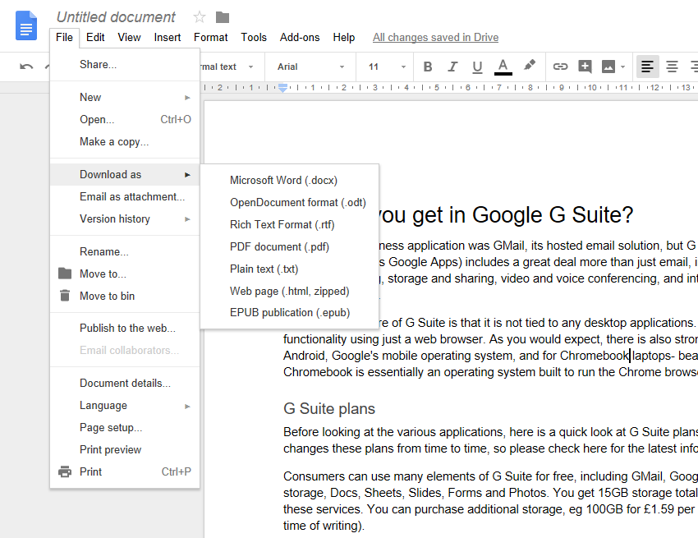Toggle Bold formatting
This screenshot has width=698, height=538.
pos(427,67)
